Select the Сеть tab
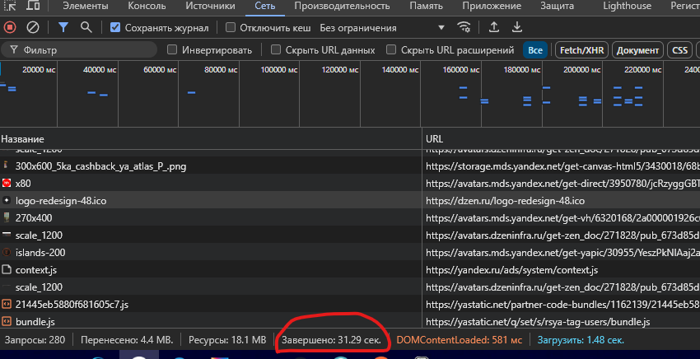 coord(264,6)
